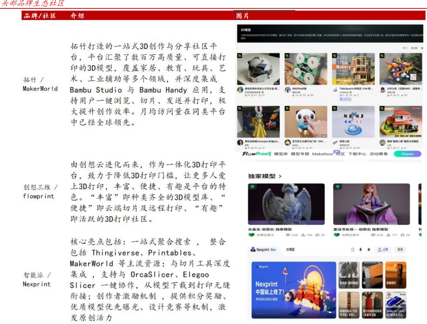
Task: Select the 3D模型 tab in Nexprint
Action: coord(290,249)
